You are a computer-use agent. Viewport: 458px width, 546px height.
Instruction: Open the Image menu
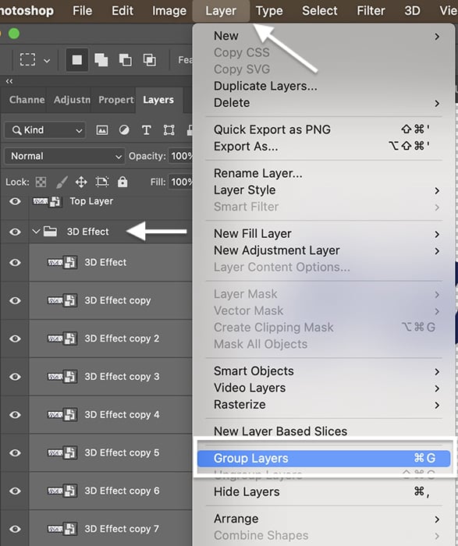(169, 11)
